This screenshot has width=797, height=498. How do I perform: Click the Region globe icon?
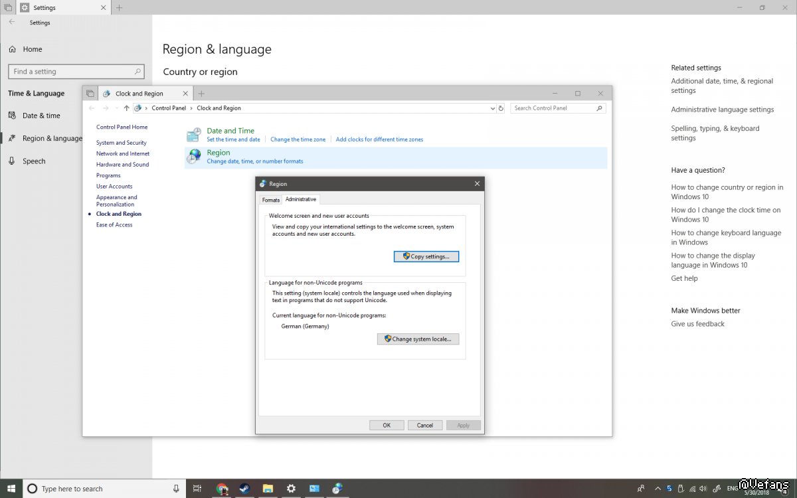(194, 157)
